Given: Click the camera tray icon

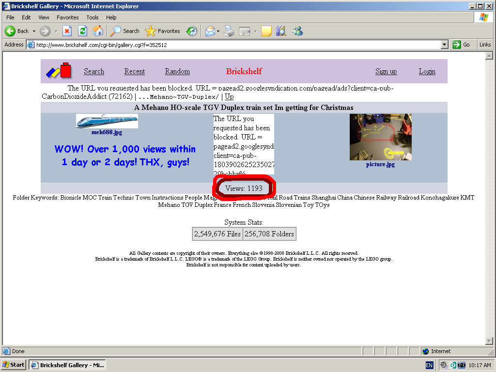Looking at the screenshot, I should tap(462, 365).
